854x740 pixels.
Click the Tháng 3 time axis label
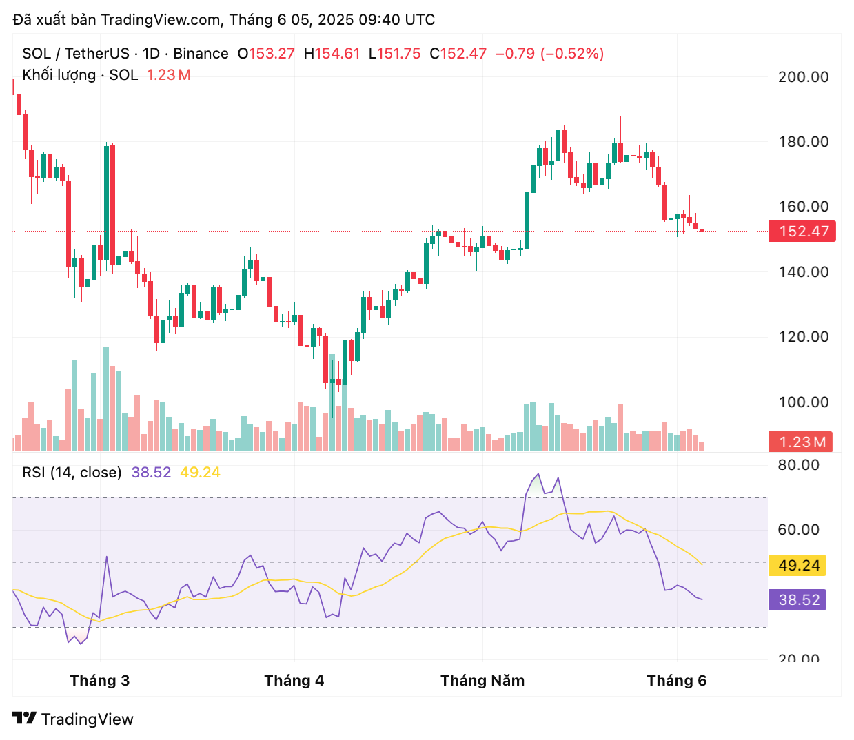click(x=100, y=681)
